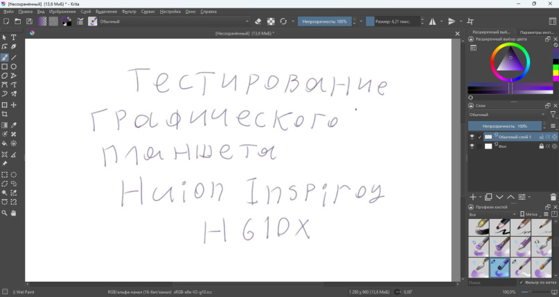The height and width of the screenshot is (297, 559).
Task: Hide layer 'Обычный слой 1' via eye
Action: (x=472, y=137)
